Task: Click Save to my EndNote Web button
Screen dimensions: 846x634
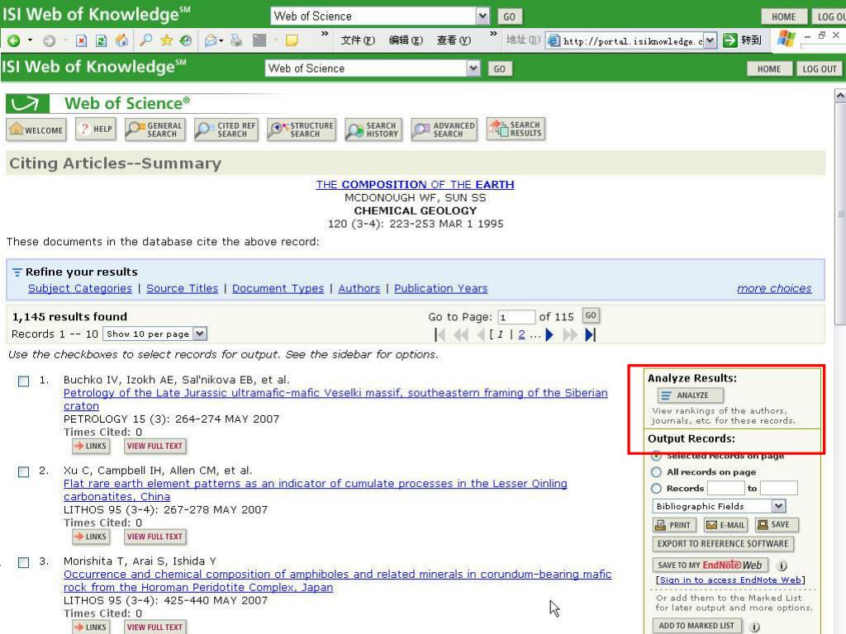Action: click(x=711, y=565)
